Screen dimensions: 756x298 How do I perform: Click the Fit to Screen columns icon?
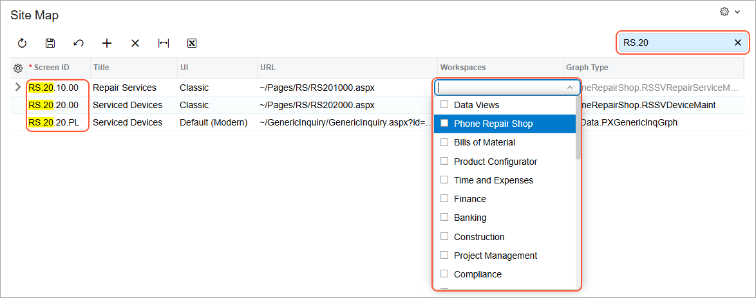164,43
